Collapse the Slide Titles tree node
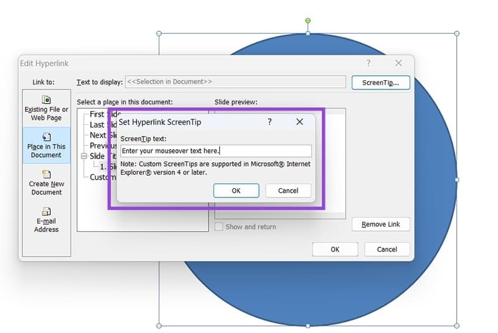 [84, 156]
